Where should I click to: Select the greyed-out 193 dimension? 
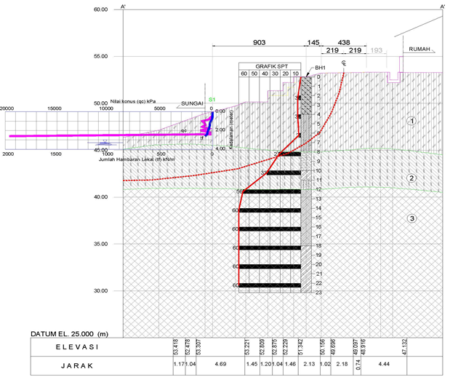coord(376,51)
